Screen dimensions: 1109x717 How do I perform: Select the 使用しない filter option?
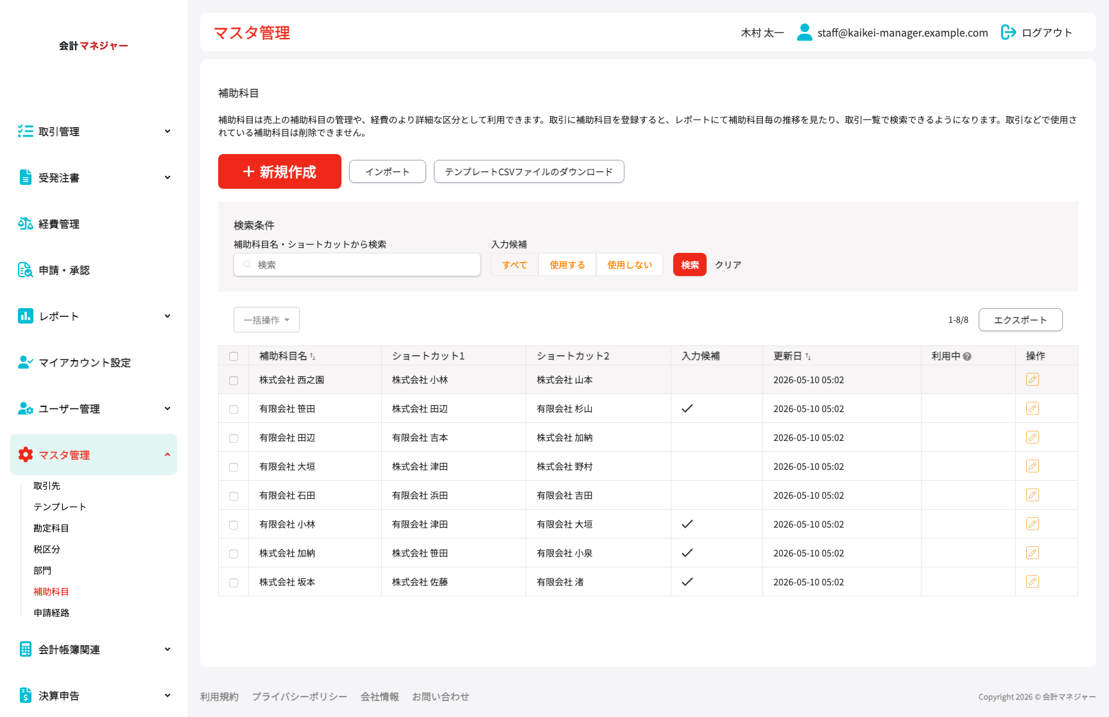click(630, 264)
